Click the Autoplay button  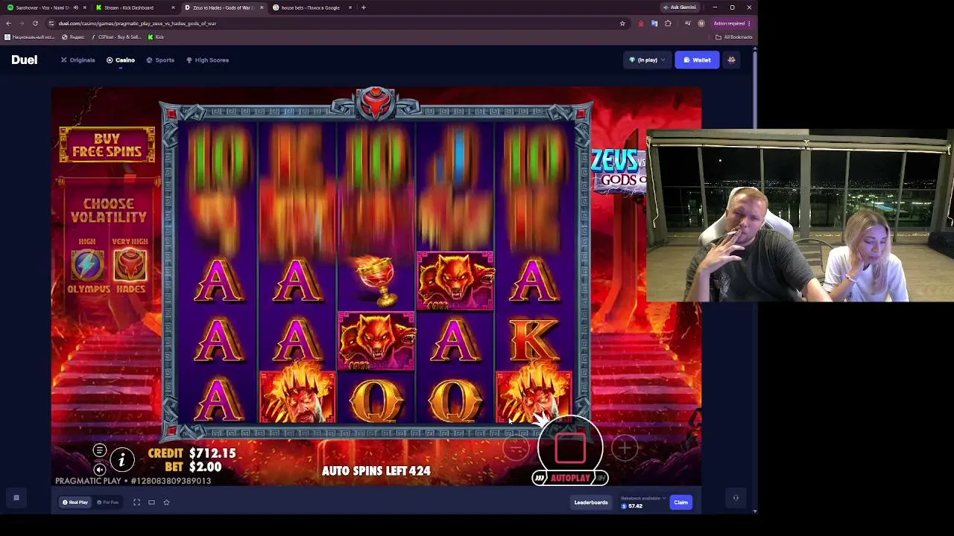(570, 478)
